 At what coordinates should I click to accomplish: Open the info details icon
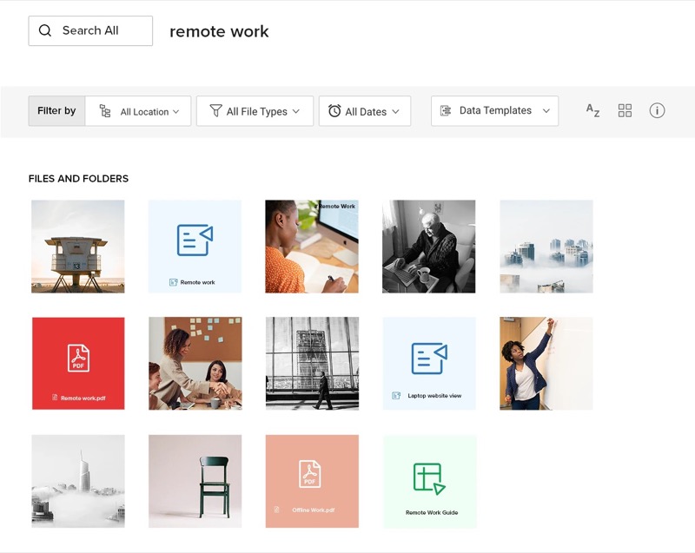[657, 110]
